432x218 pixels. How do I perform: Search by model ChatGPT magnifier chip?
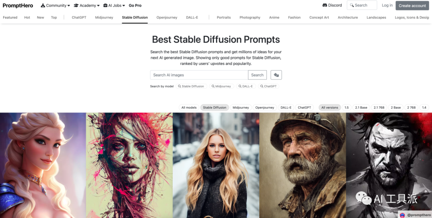[269, 86]
